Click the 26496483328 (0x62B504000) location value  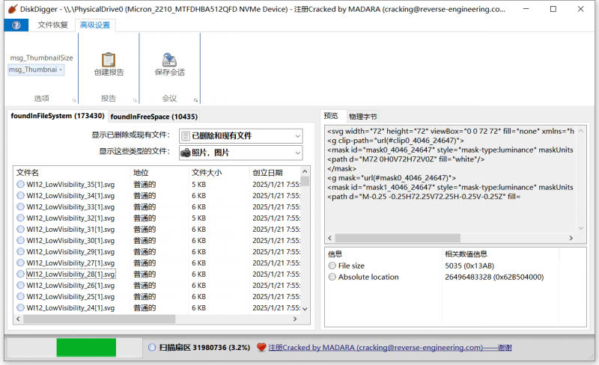pos(494,277)
